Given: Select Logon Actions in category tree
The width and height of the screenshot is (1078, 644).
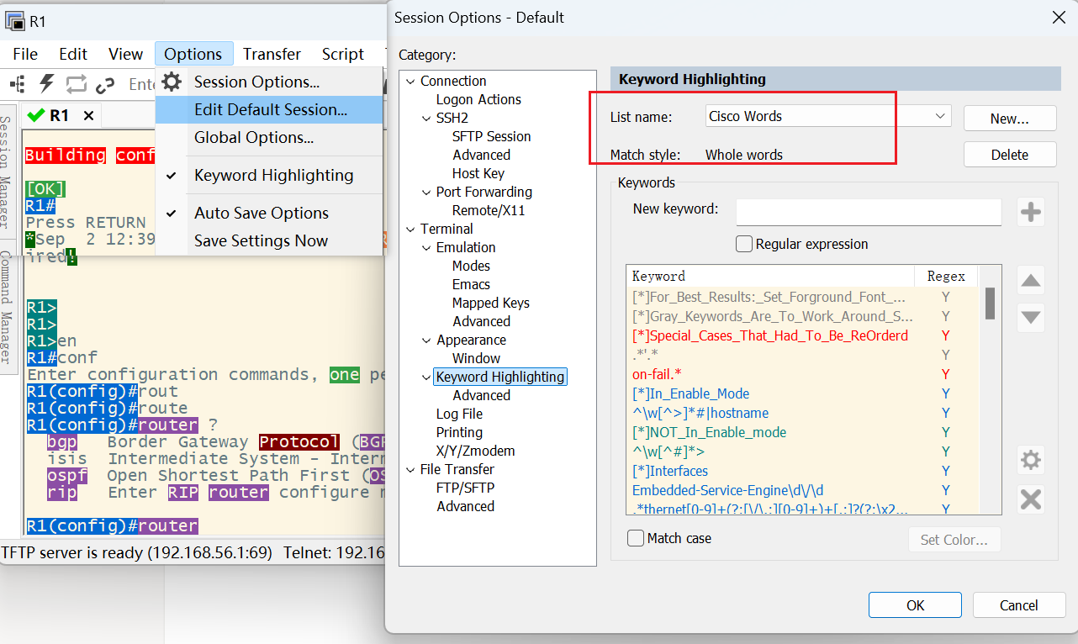Looking at the screenshot, I should (x=478, y=100).
